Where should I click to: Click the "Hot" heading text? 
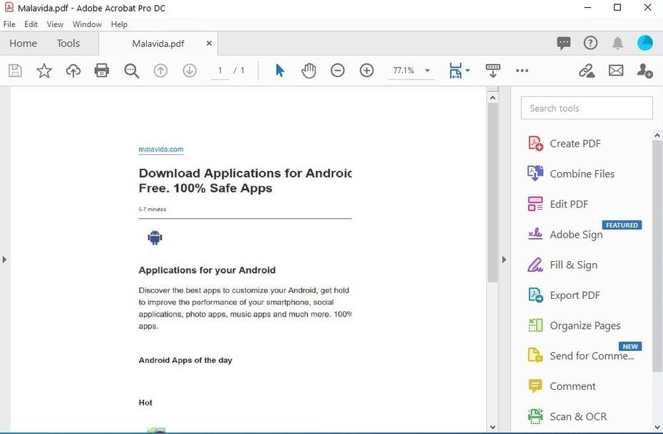(145, 403)
